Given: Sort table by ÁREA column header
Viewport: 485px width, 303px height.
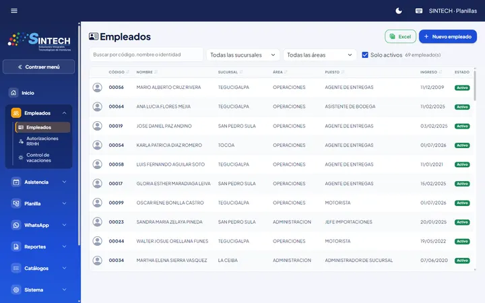Looking at the screenshot, I should [x=280, y=72].
